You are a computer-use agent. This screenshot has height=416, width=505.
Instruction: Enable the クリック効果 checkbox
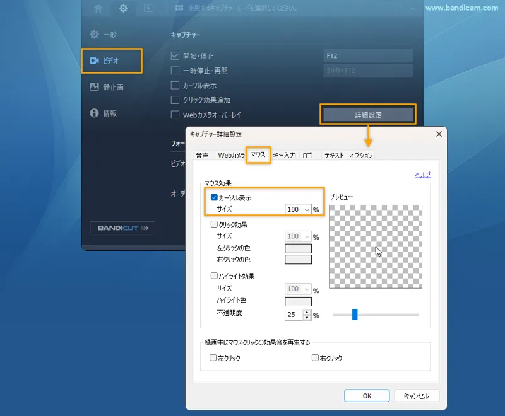click(214, 224)
